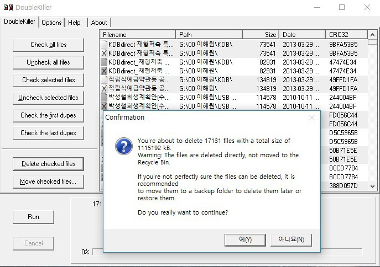380x267 pixels.
Task: Sort list by Filename column header
Action: point(137,35)
